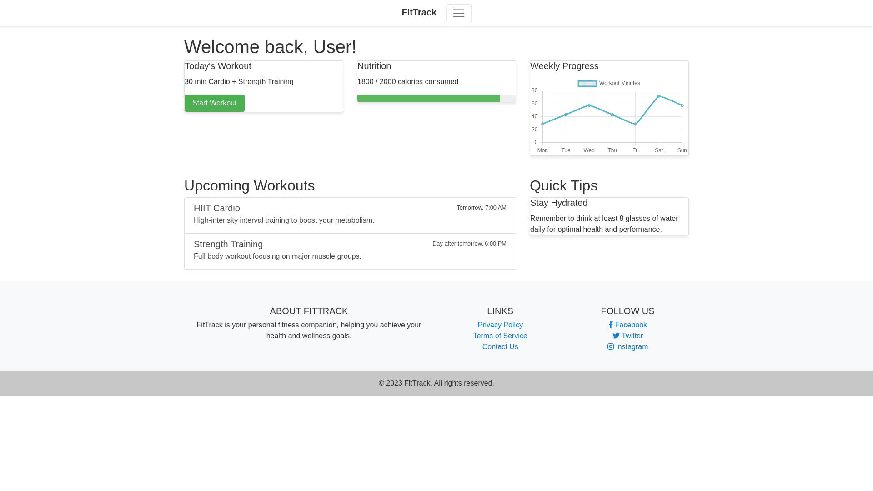
Task: Click the Stay Hydrated tip card
Action: click(x=609, y=216)
